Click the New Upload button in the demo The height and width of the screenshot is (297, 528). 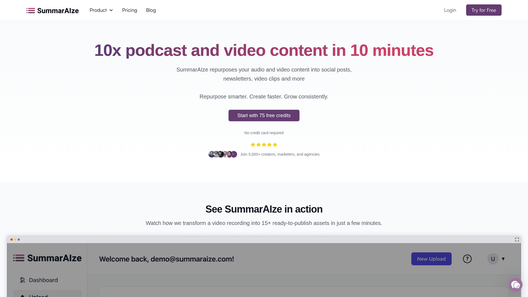coord(431,259)
